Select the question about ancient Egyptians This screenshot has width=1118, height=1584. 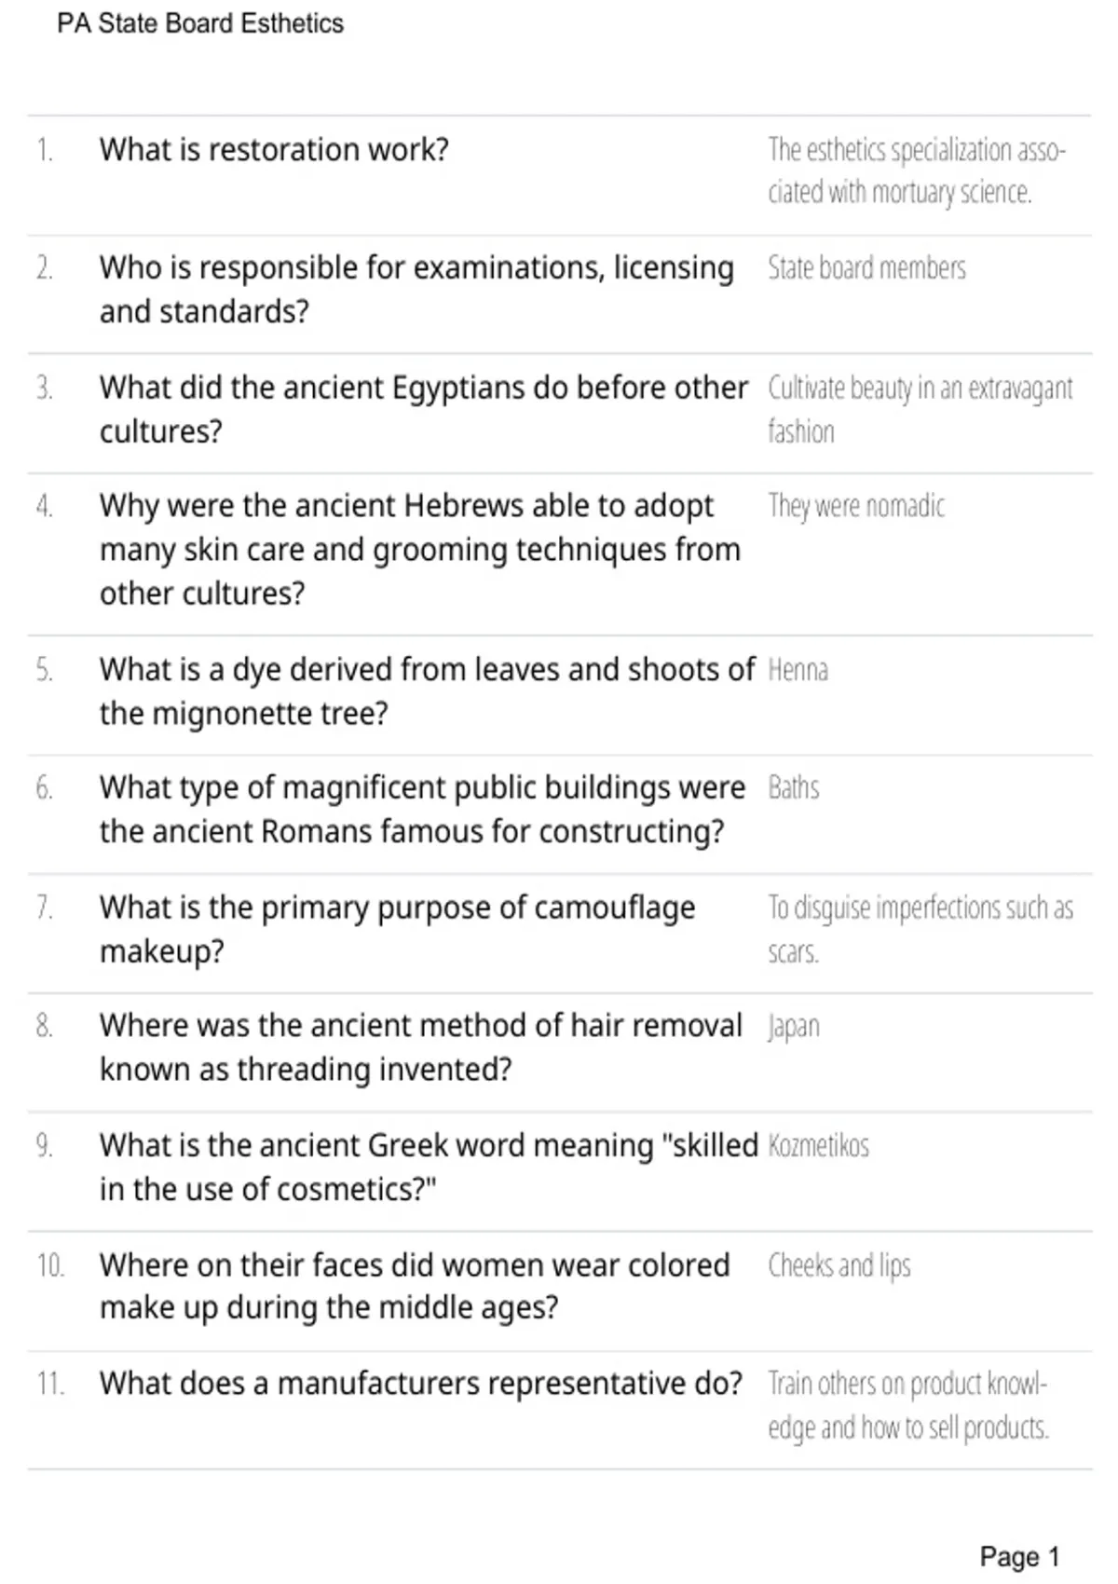[424, 409]
